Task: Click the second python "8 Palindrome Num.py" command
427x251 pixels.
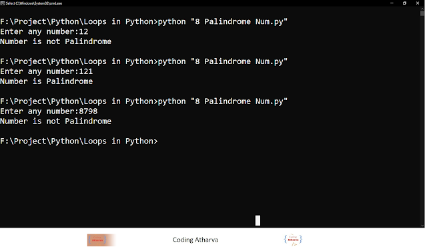Action: [x=223, y=61]
